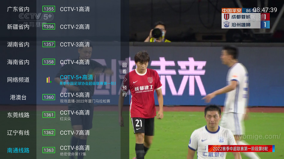Select 广东省内 category
This screenshot has width=284, height=159.
tap(18, 9)
